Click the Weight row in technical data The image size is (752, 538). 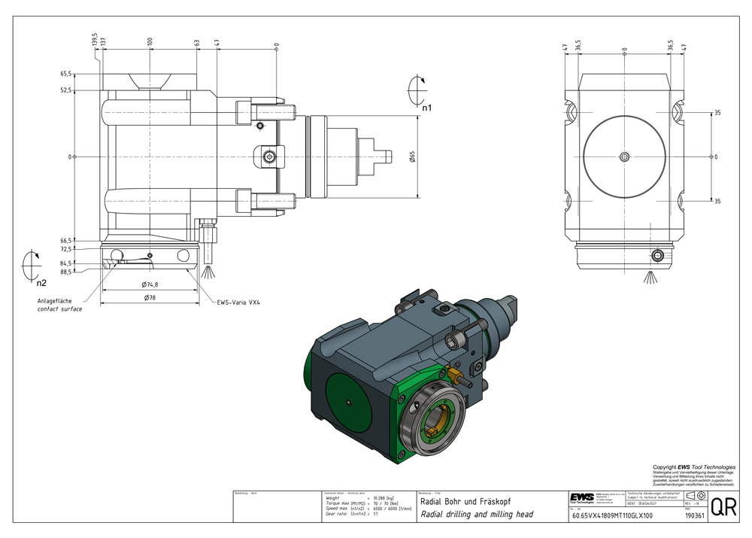point(359,498)
